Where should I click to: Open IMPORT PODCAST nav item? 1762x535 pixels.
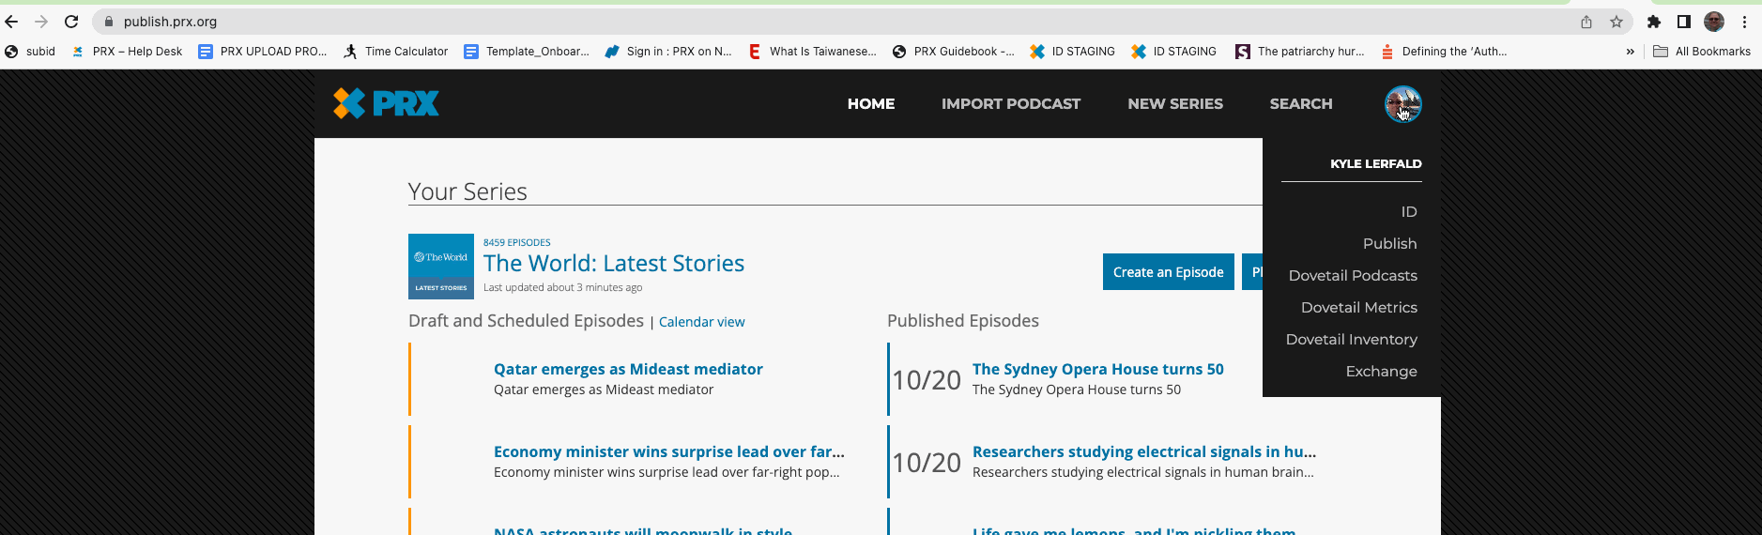(x=1011, y=104)
